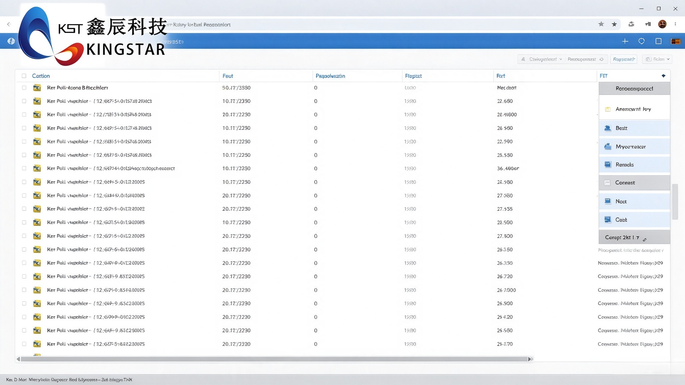Click the horizontal scrollbar left arrow

pos(18,359)
